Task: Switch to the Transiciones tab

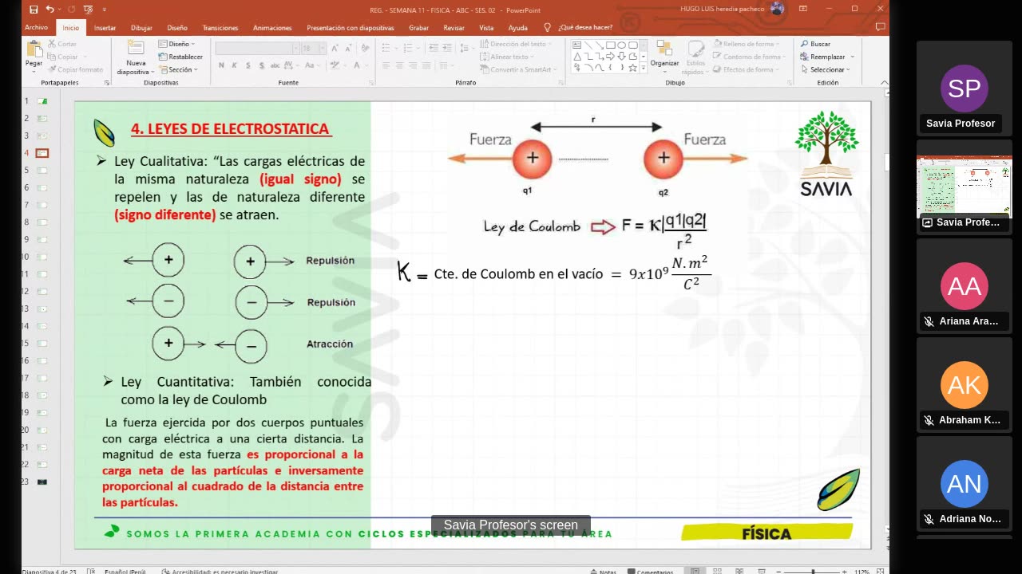Action: pyautogui.click(x=220, y=27)
